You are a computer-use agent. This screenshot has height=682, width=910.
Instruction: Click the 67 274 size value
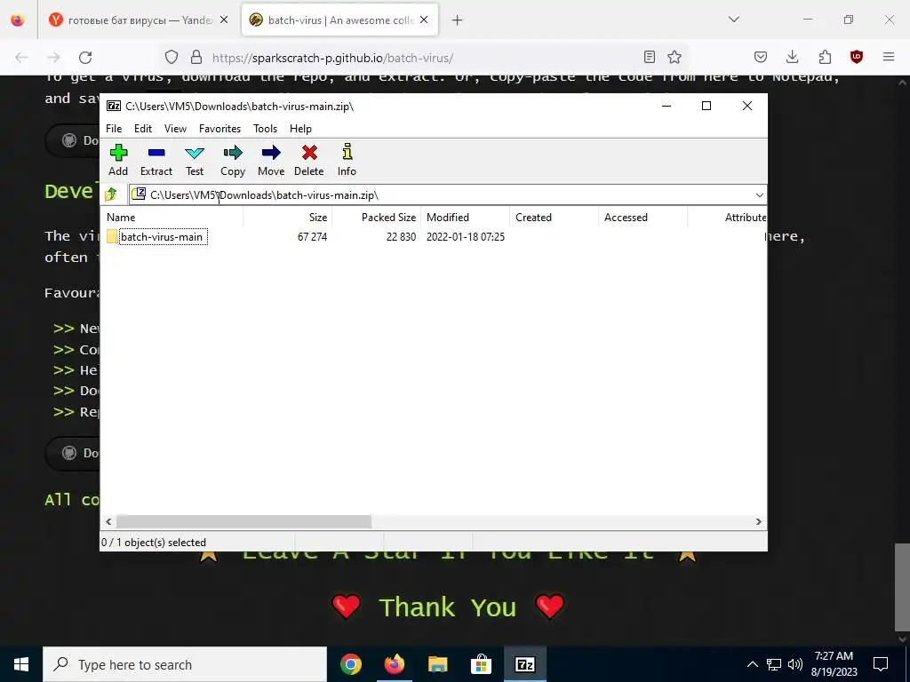(x=312, y=236)
